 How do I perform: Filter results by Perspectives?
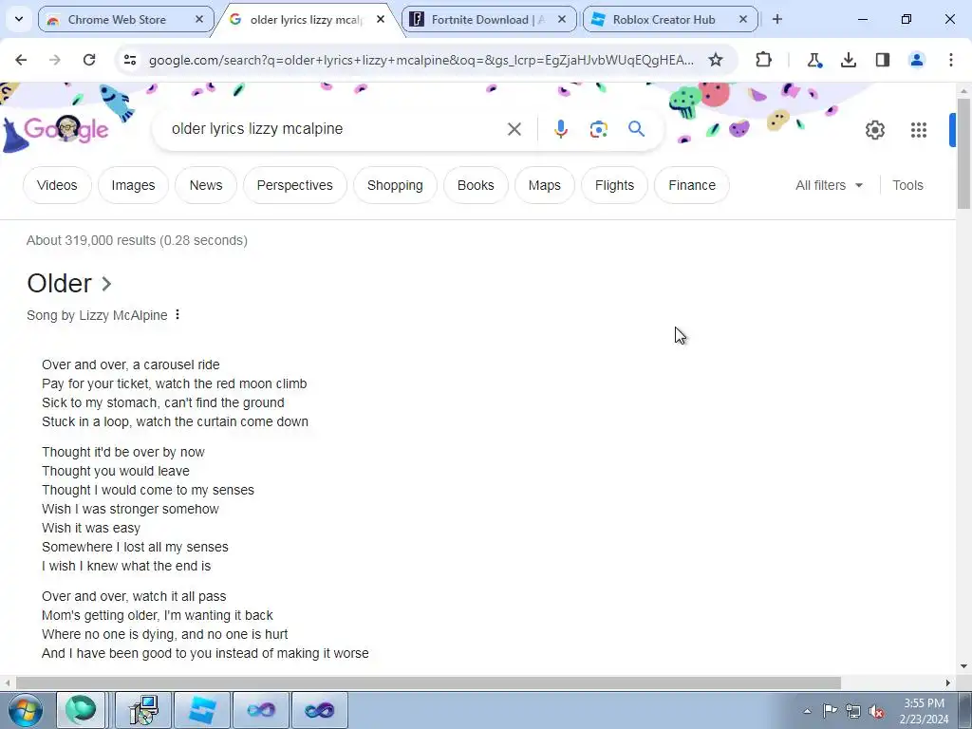point(294,185)
